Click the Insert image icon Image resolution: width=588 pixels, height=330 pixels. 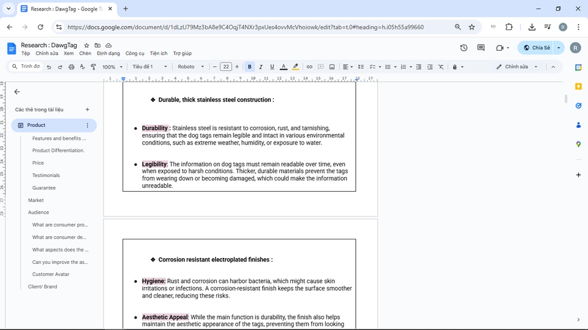click(332, 67)
